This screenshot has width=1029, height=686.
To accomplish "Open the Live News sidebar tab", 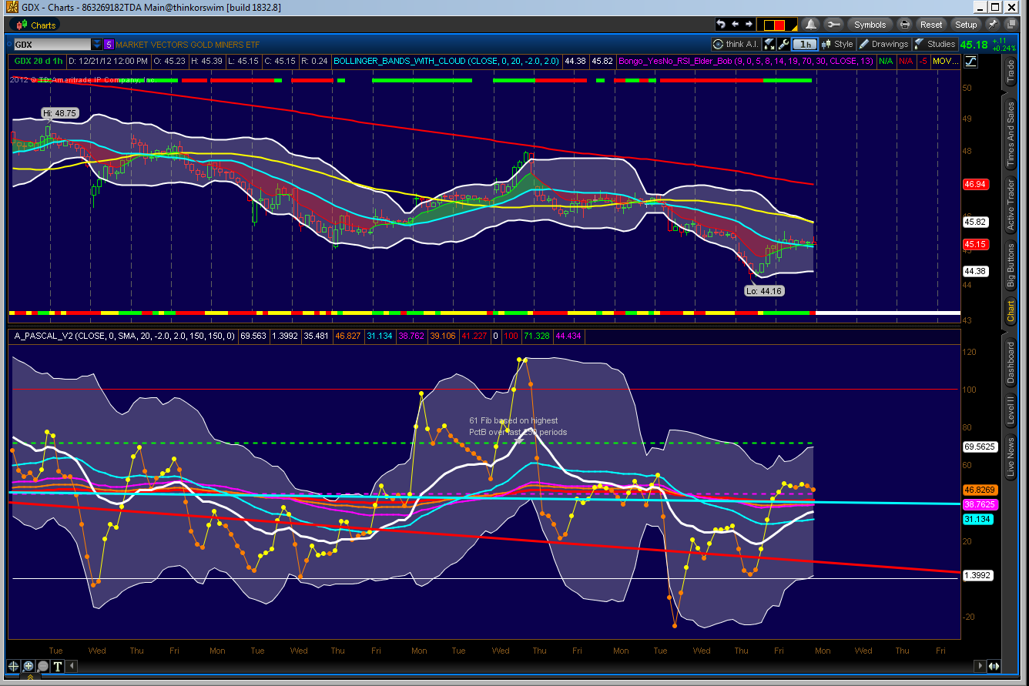I will (1011, 456).
